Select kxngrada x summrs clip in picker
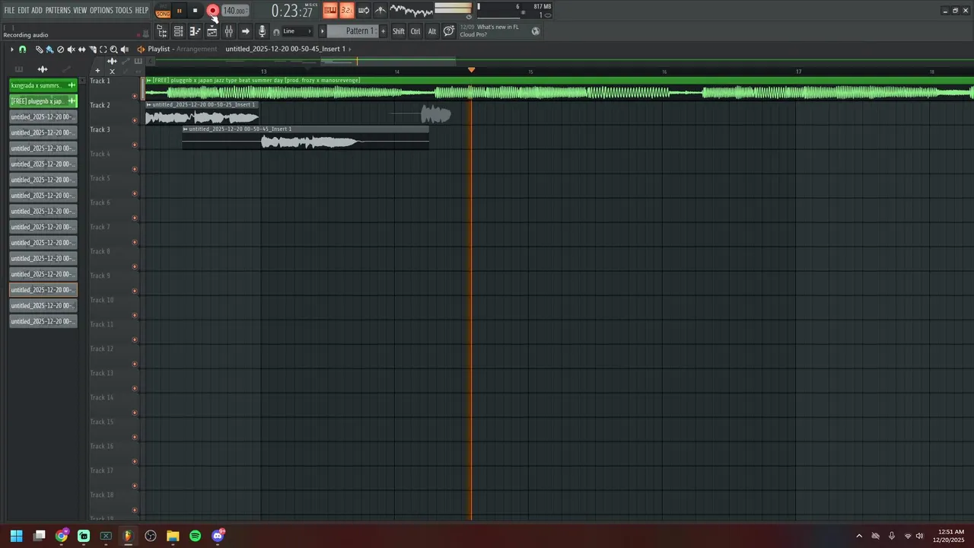This screenshot has width=974, height=548. (x=43, y=85)
